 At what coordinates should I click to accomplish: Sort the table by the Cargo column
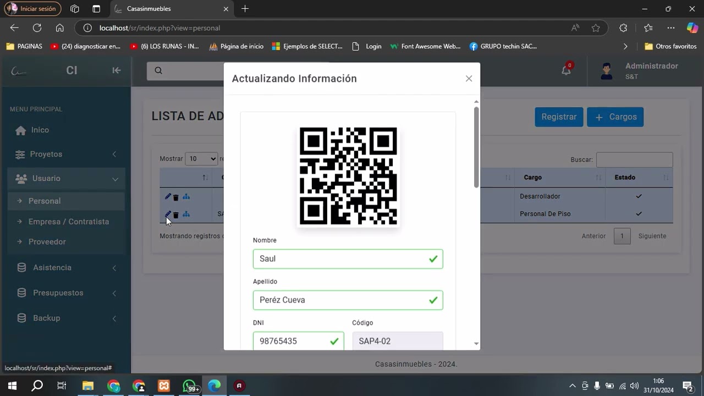[559, 178]
